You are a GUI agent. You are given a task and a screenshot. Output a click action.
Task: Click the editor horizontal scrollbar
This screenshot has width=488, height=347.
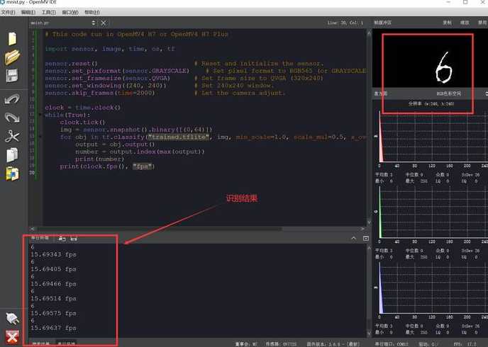point(159,229)
